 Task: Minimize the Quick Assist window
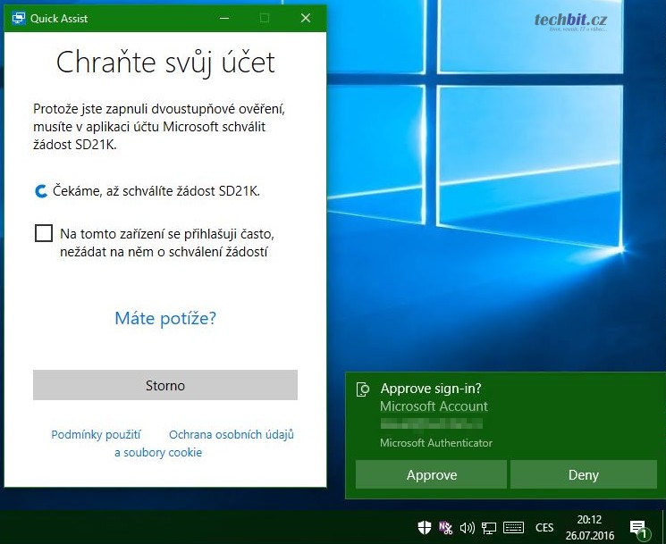click(x=223, y=18)
